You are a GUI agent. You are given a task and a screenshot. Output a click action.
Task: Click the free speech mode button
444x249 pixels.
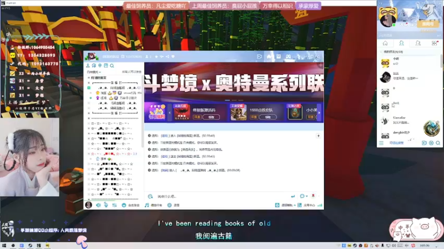pyautogui.click(x=130, y=205)
